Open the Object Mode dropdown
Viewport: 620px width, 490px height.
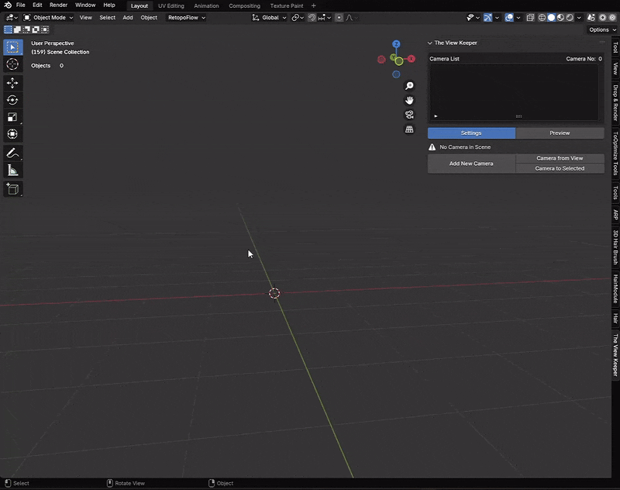coord(48,17)
